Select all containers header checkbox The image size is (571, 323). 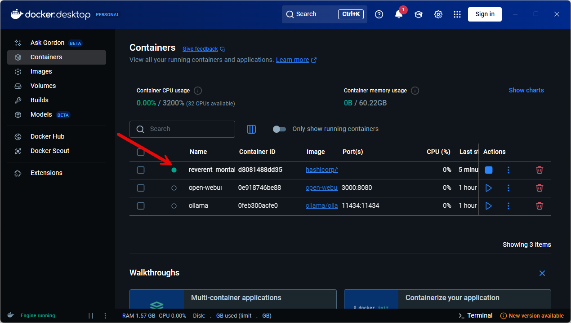pos(141,152)
